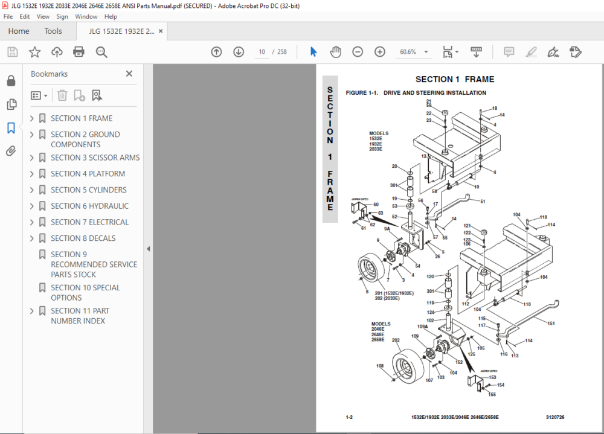604x434 pixels.
Task: Select the highlighter tool
Action: pyautogui.click(x=531, y=52)
